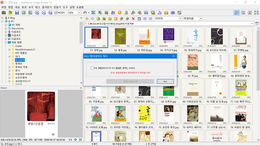Click the Open file folder icon
Image resolution: width=260 pixels, height=146 pixels.
10,13
